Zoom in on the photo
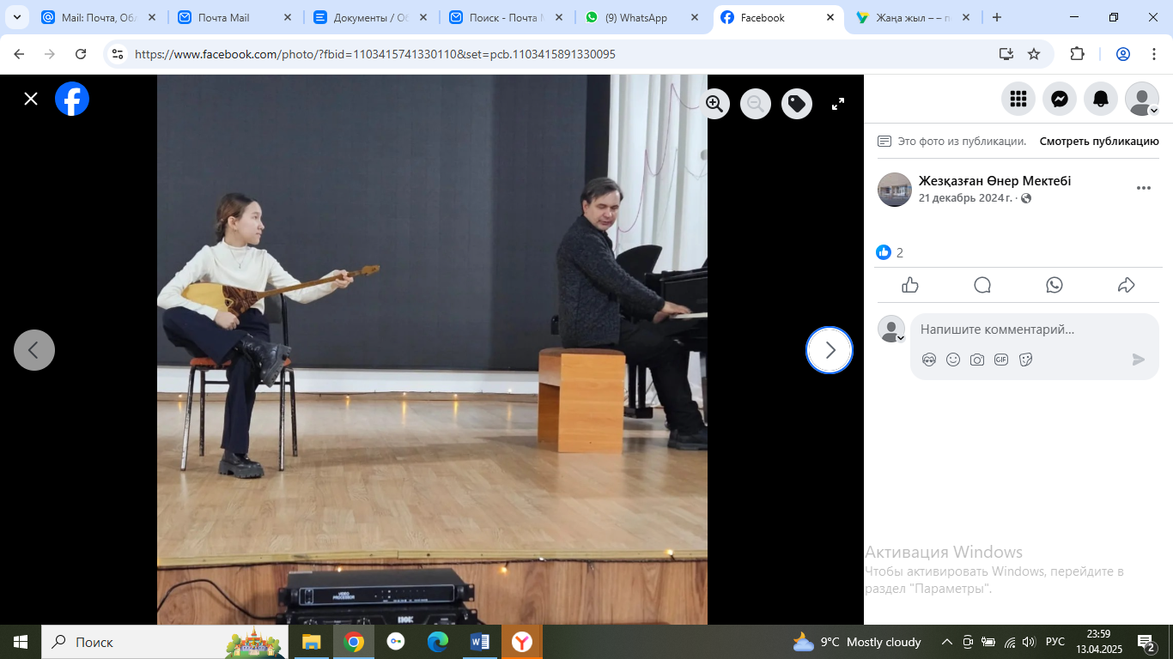The image size is (1173, 659). (x=714, y=104)
